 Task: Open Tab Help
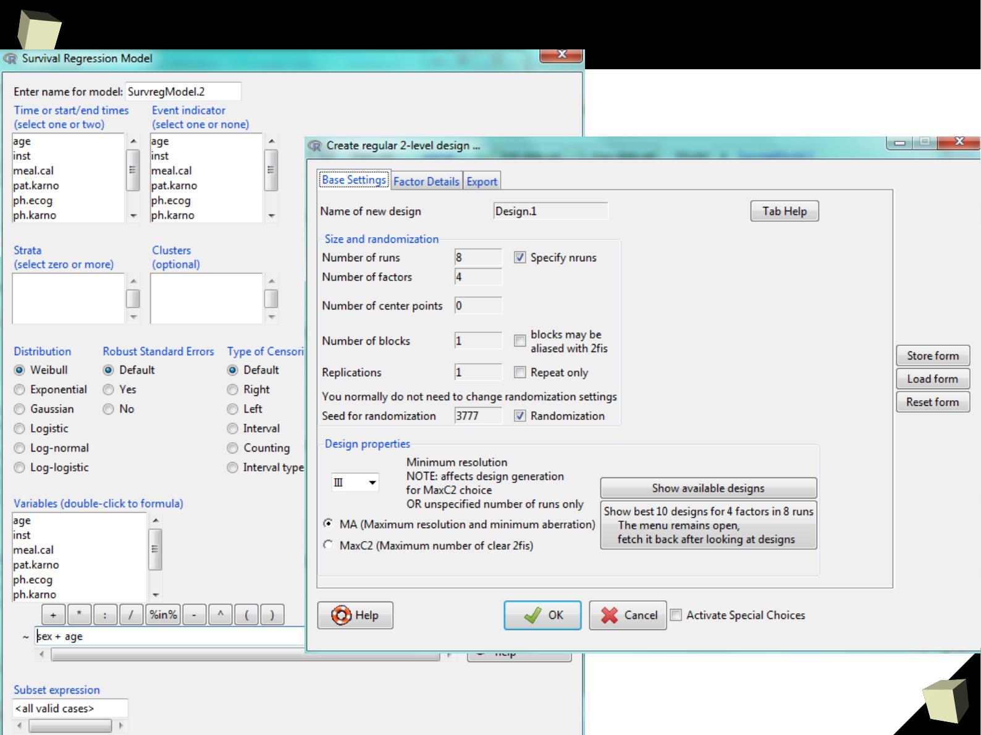[785, 211]
